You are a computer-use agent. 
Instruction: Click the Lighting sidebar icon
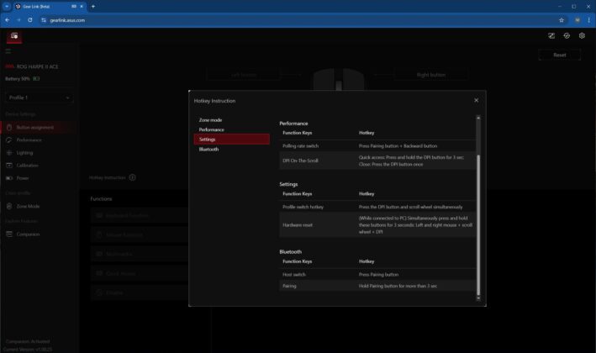[9, 153]
